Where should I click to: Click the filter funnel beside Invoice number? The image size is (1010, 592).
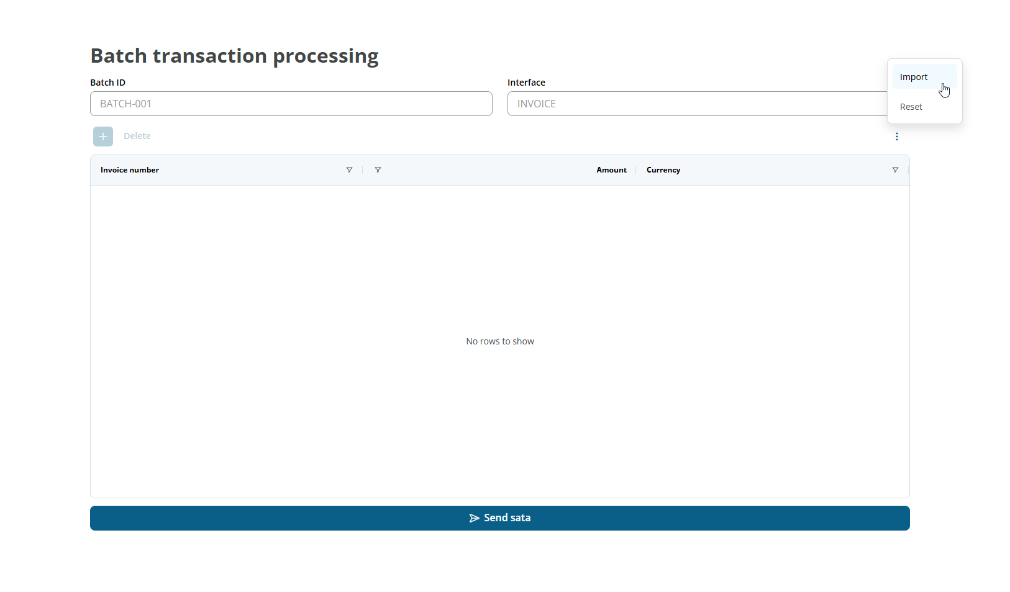click(350, 169)
